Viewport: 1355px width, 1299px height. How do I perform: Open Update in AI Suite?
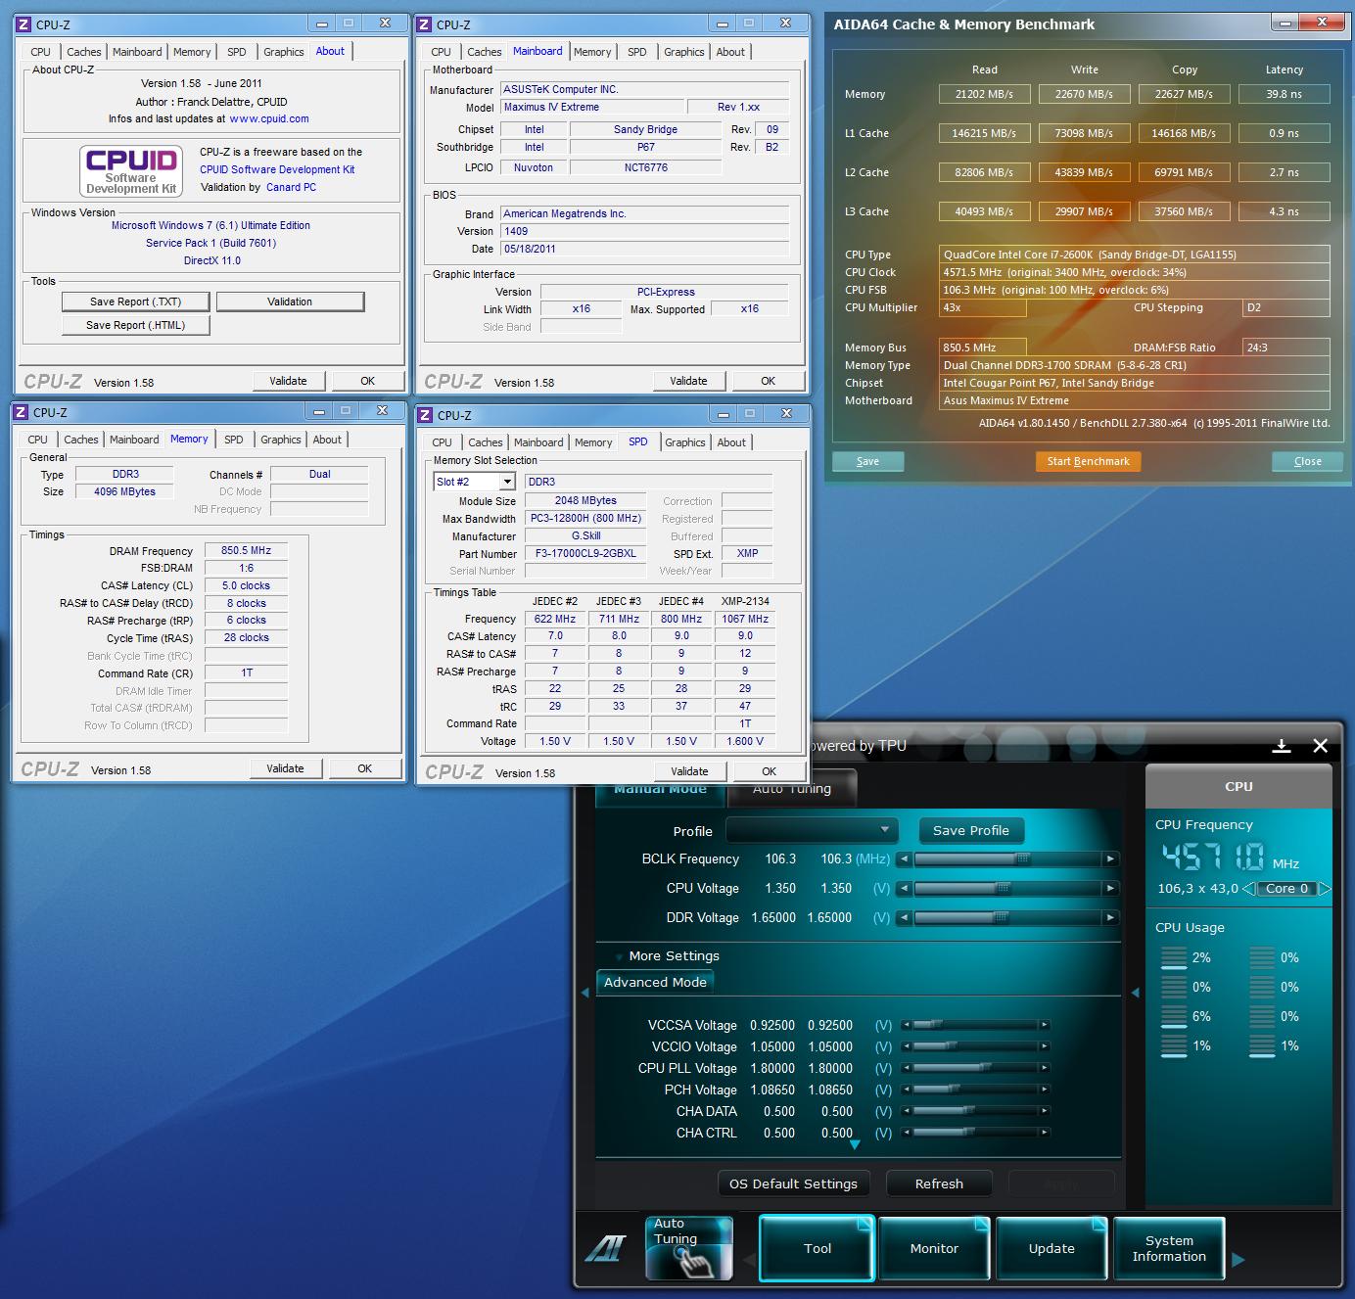point(1051,1248)
